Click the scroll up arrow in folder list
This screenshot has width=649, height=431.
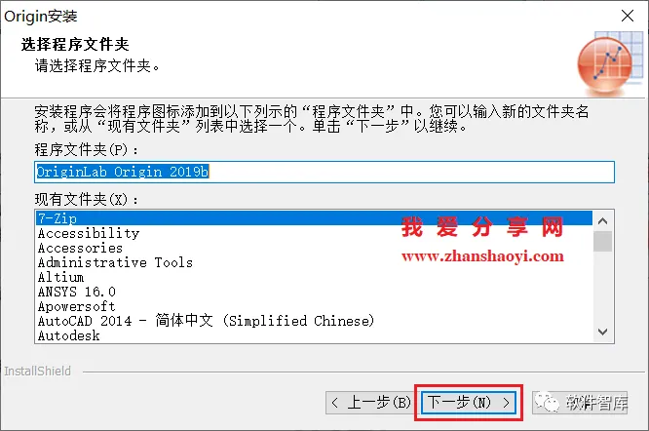pos(602,221)
